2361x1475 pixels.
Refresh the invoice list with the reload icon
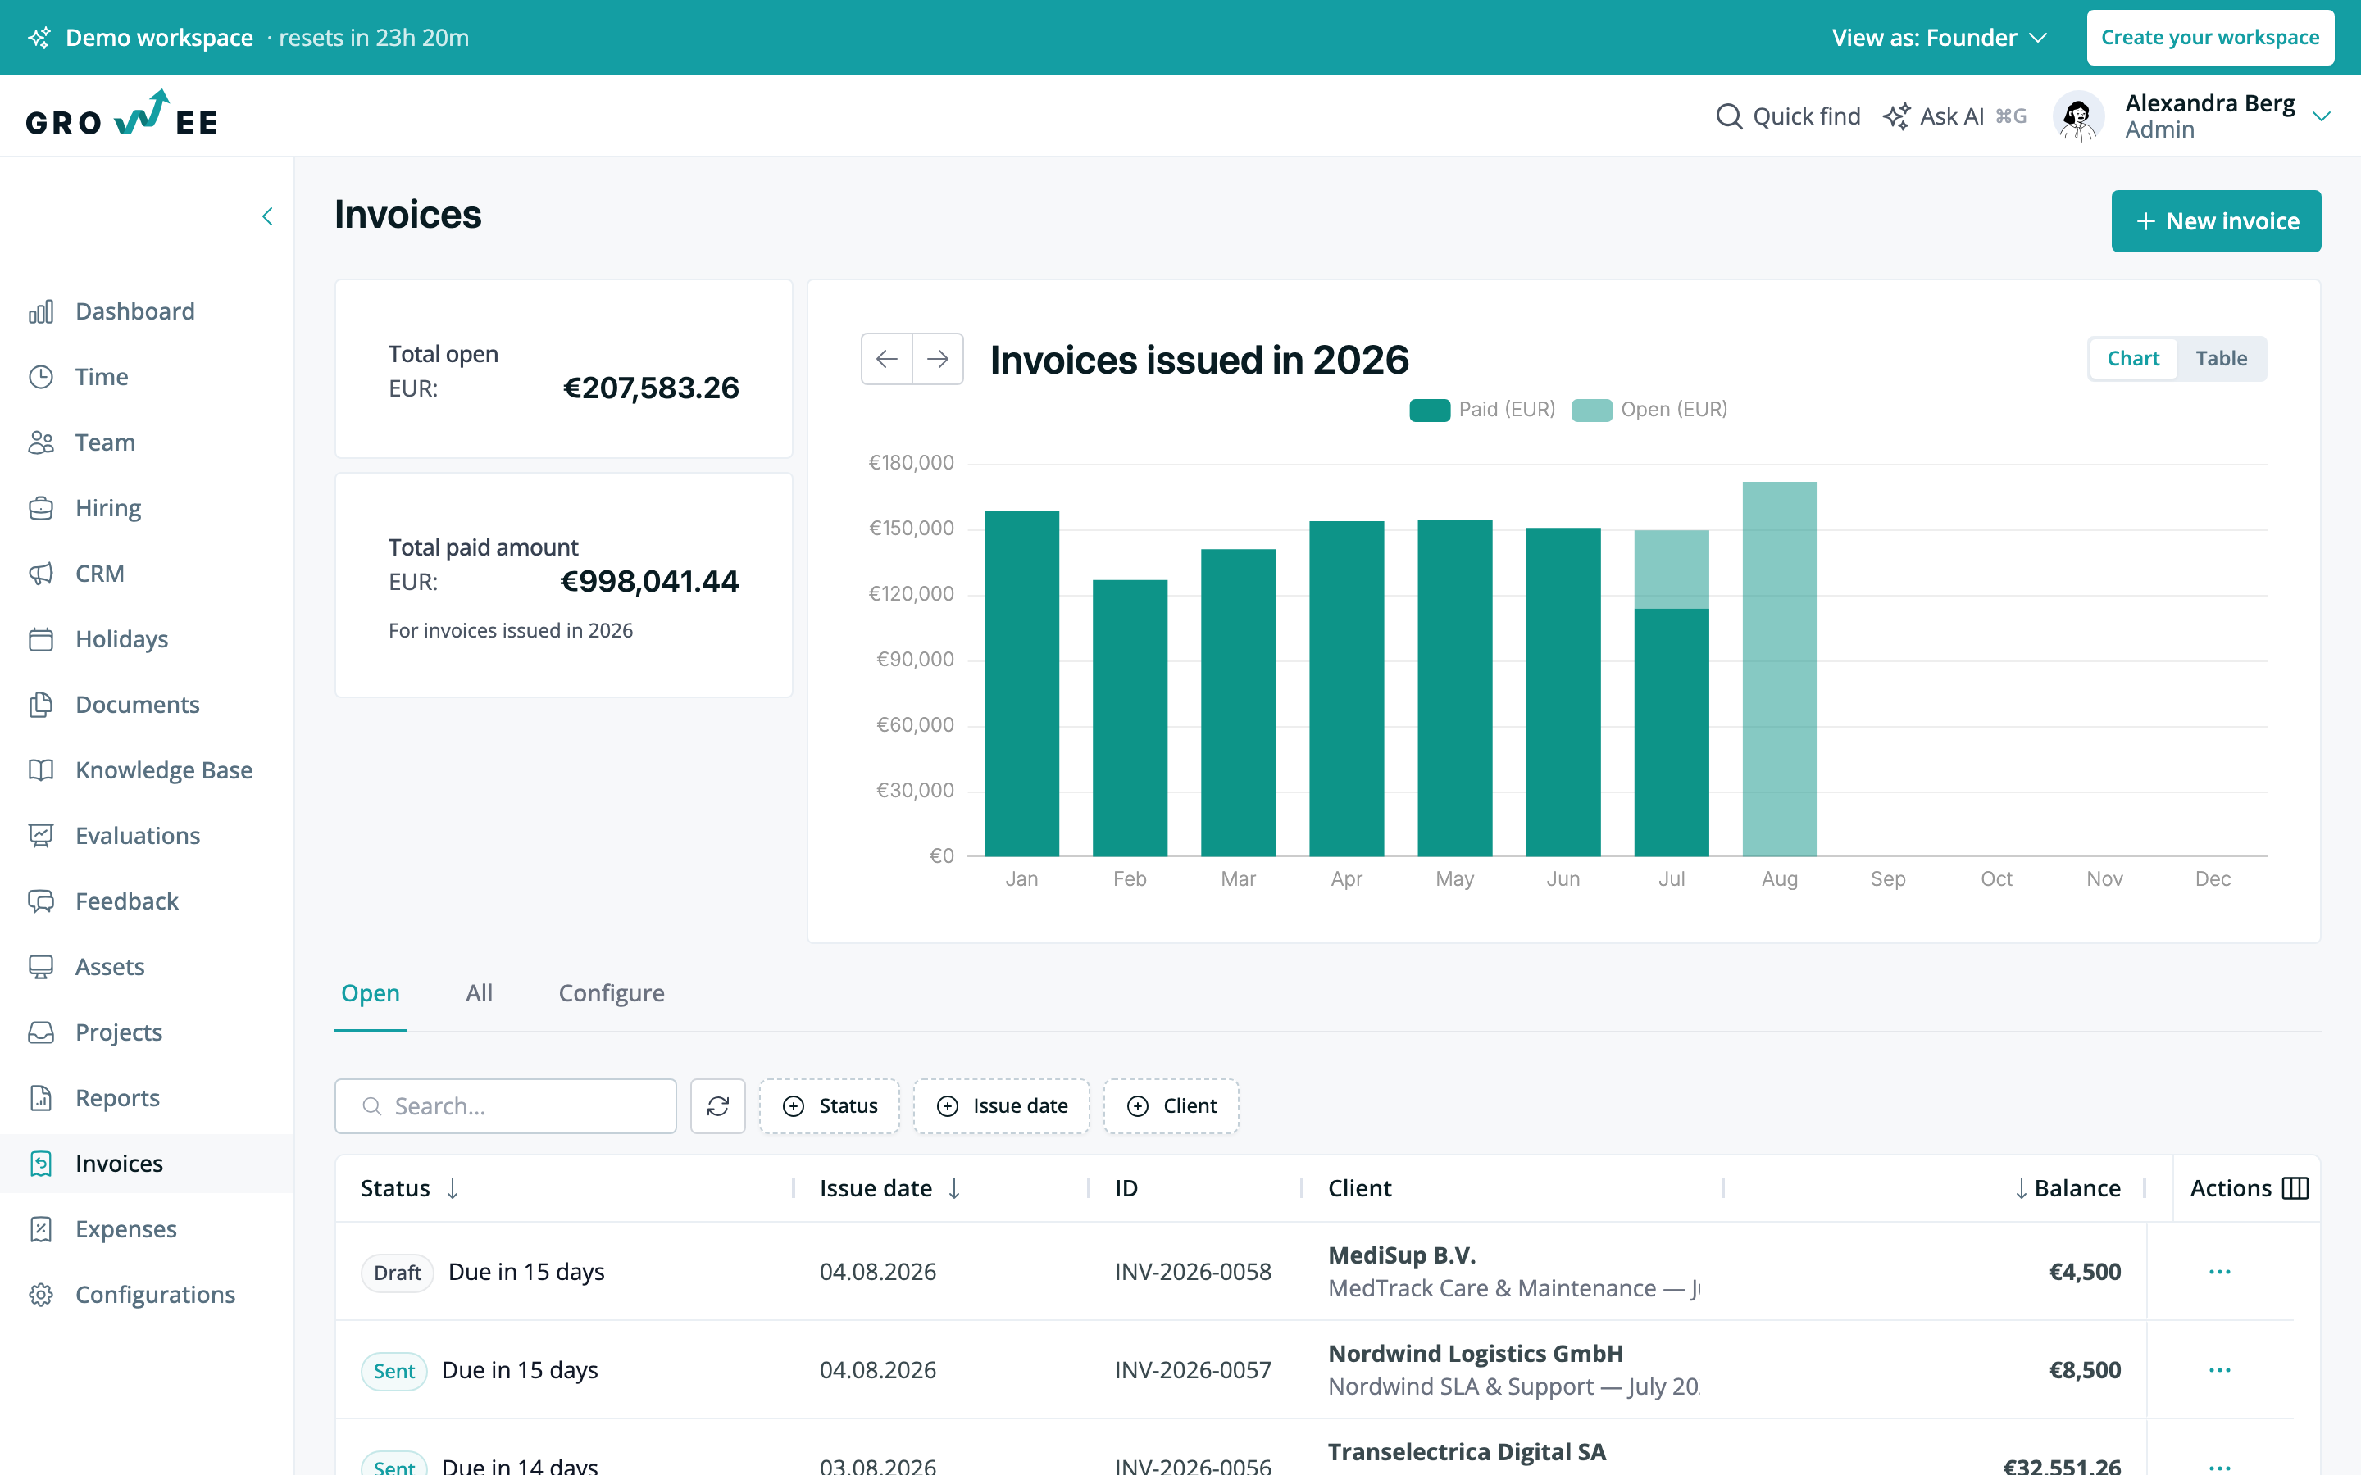[718, 1105]
